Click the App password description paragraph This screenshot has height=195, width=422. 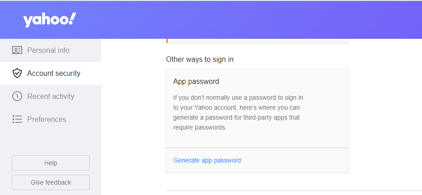[x=238, y=112]
